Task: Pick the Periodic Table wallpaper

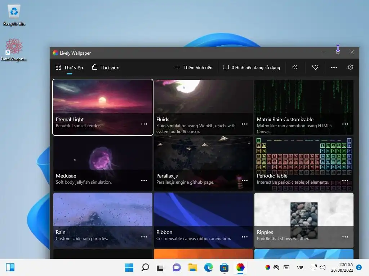Action: pyautogui.click(x=304, y=164)
